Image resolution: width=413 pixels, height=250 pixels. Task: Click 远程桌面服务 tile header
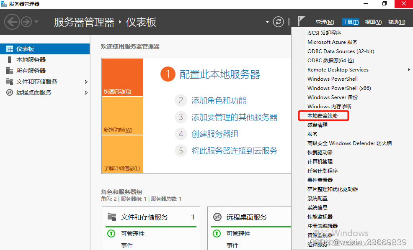coord(247,217)
